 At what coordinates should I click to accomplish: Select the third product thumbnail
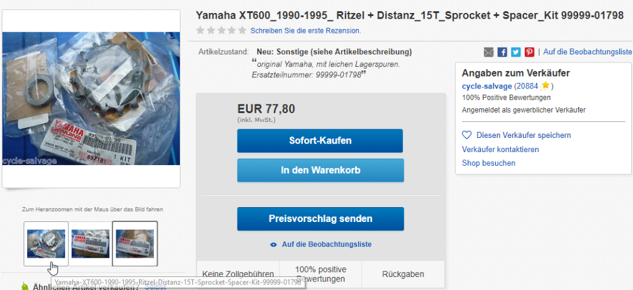[135, 244]
